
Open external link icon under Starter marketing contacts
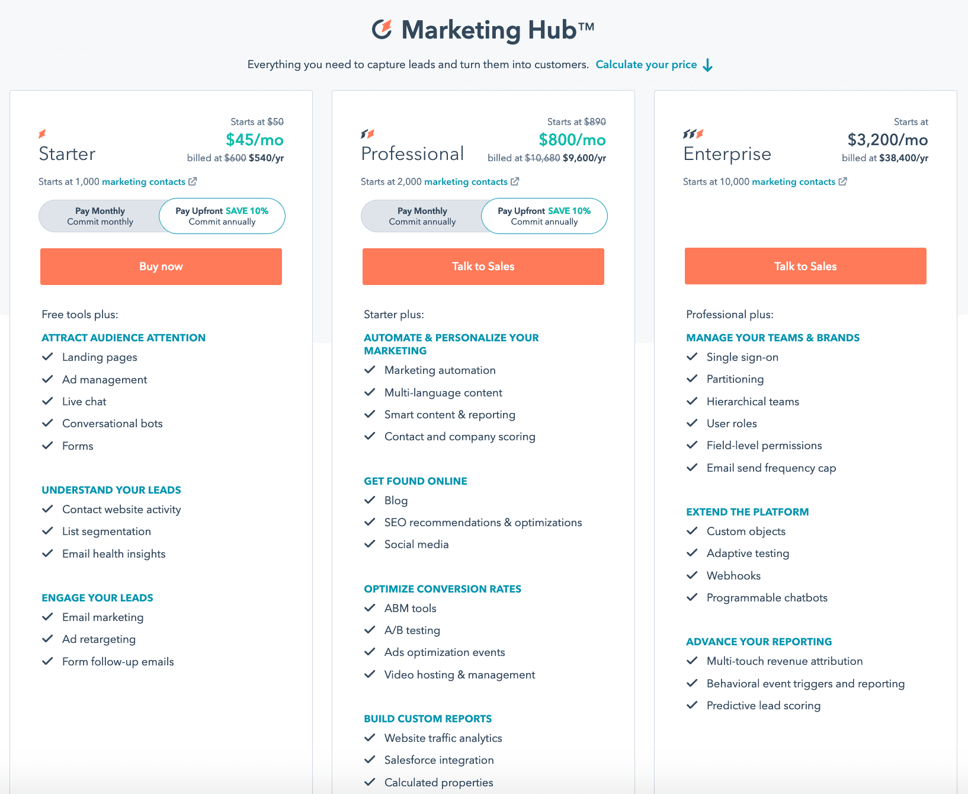[x=193, y=181]
